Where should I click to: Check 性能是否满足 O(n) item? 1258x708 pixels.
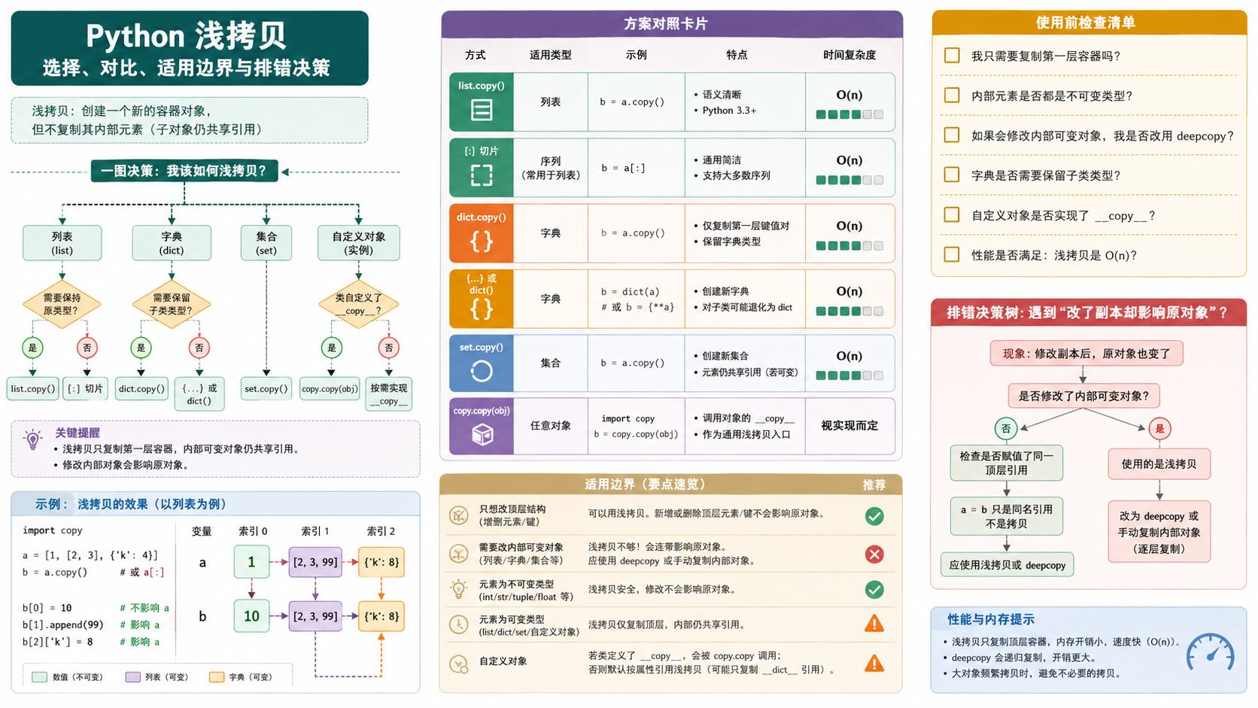[952, 255]
